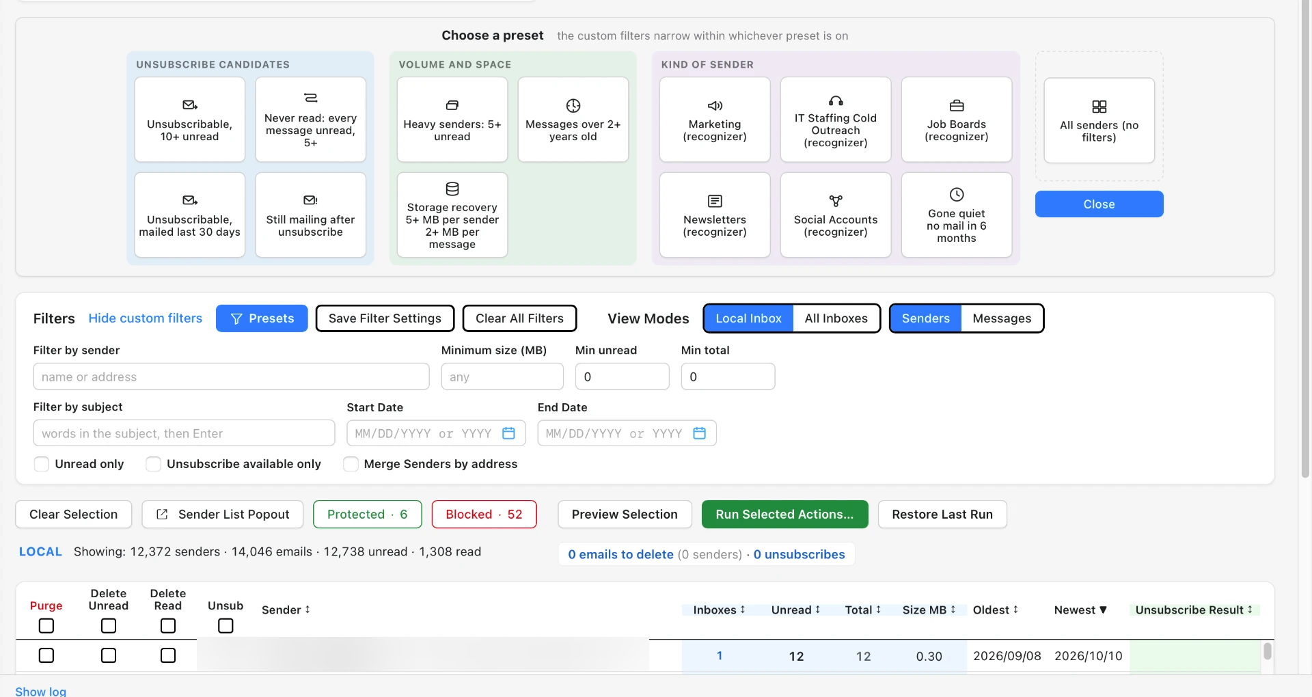The width and height of the screenshot is (1312, 697).
Task: Select the Marketing (recognizer) preset
Action: [715, 120]
